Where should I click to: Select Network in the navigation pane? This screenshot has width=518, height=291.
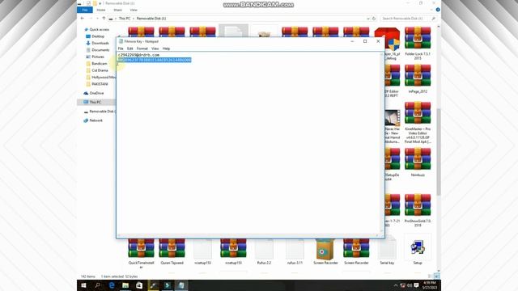click(96, 120)
